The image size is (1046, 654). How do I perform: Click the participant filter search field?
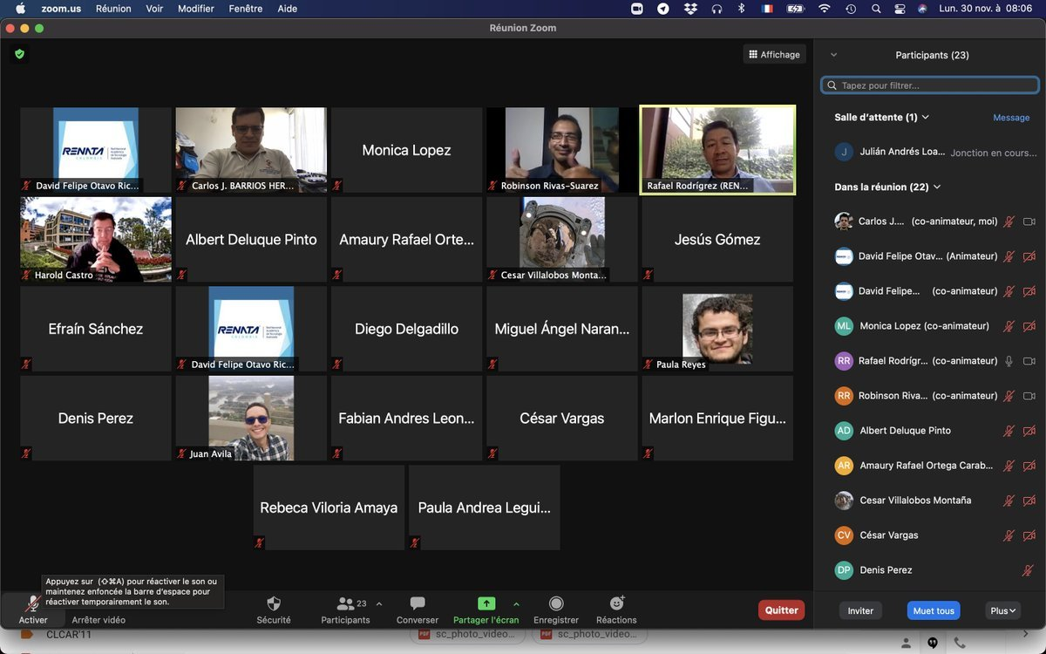coord(930,85)
